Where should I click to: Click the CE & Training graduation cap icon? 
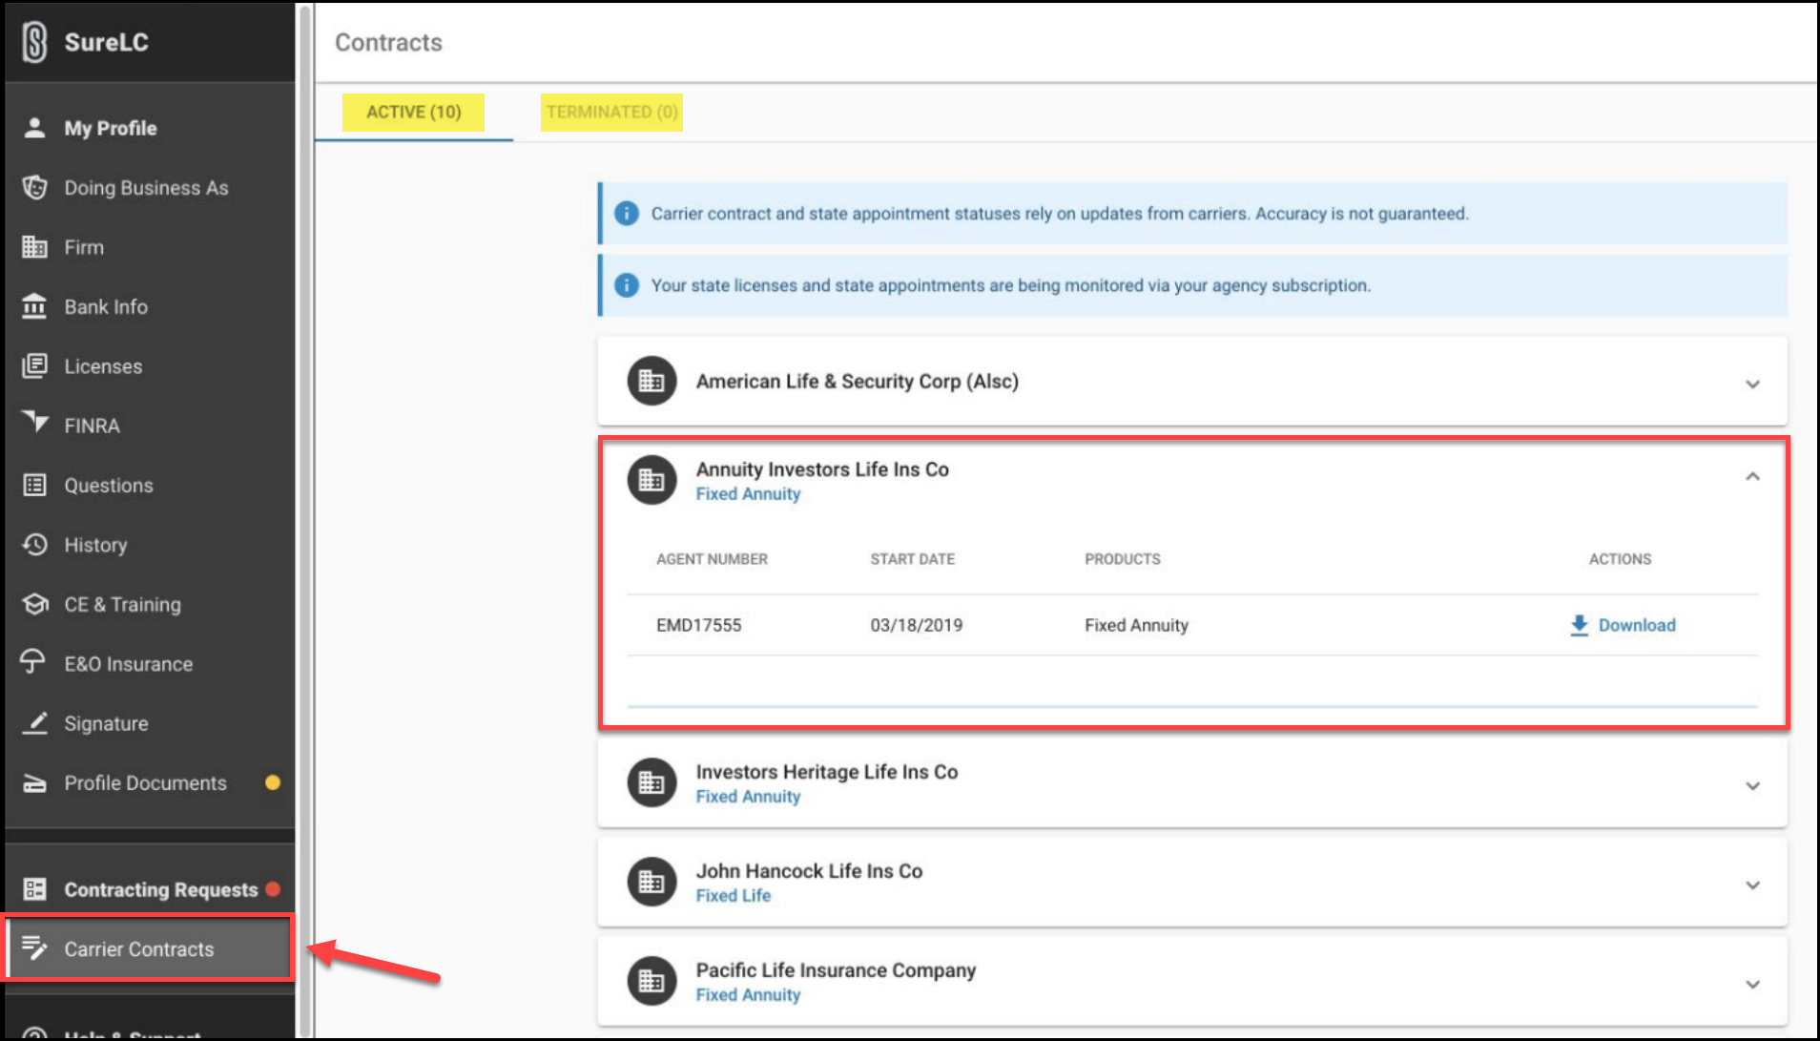pos(34,604)
